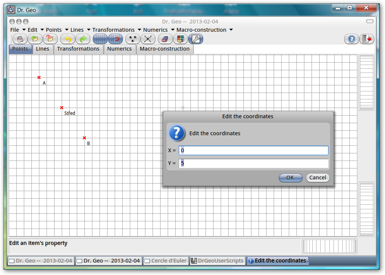This screenshot has width=385, height=275.
Task: Open the Numerics menu dropdown
Action: pos(159,30)
